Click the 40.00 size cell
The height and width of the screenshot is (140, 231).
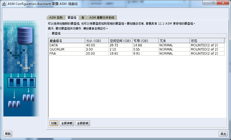coord(97,45)
